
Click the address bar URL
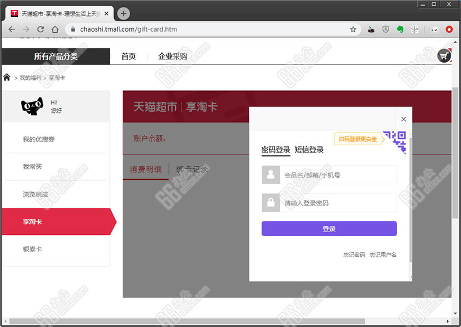tap(129, 29)
